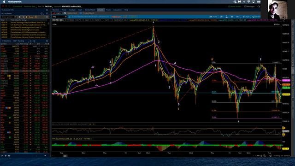Switch to the Education tab
This screenshot has width=295, height=166.
118,10
